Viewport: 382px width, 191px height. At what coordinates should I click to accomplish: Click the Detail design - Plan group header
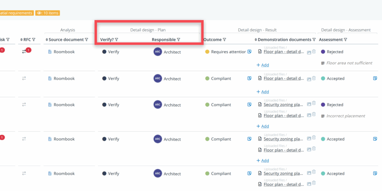pos(148,30)
